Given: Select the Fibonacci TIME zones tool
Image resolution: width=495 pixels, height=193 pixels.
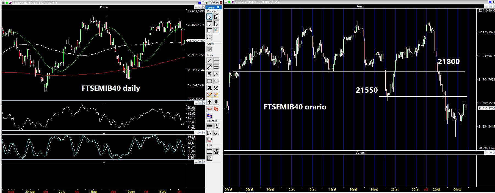Looking at the screenshot, I should 209,140.
